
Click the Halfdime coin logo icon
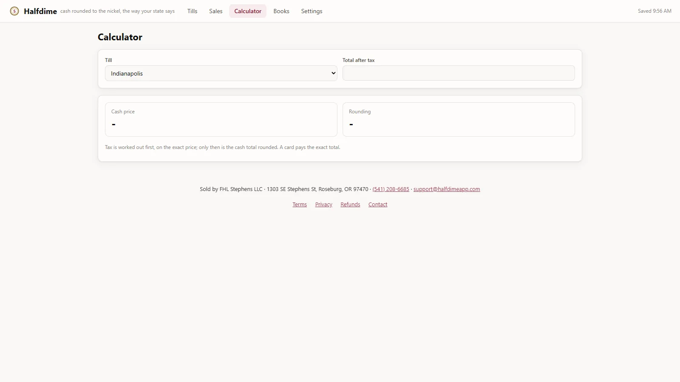[x=14, y=11]
